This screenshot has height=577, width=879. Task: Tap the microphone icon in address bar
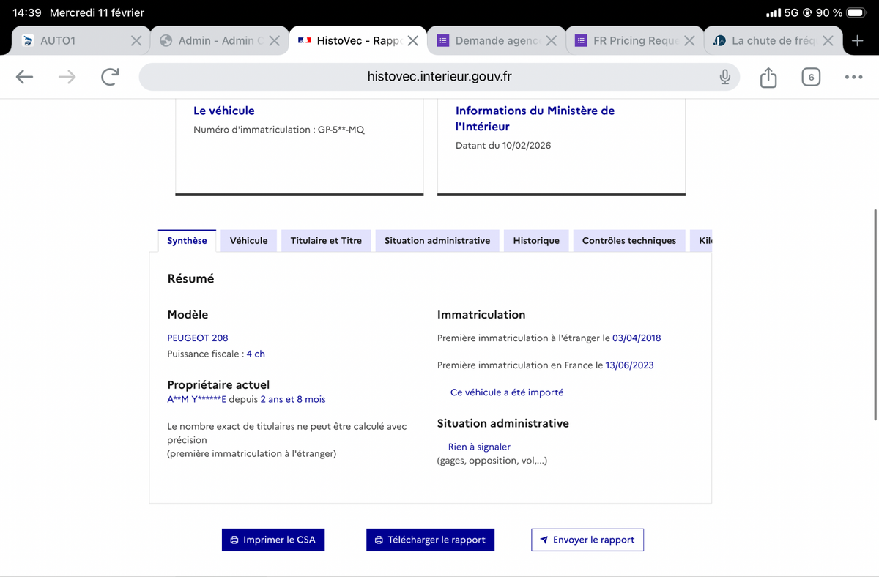coord(724,77)
